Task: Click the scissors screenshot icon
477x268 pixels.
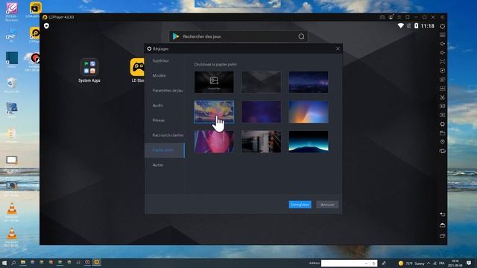Action: tap(442, 98)
